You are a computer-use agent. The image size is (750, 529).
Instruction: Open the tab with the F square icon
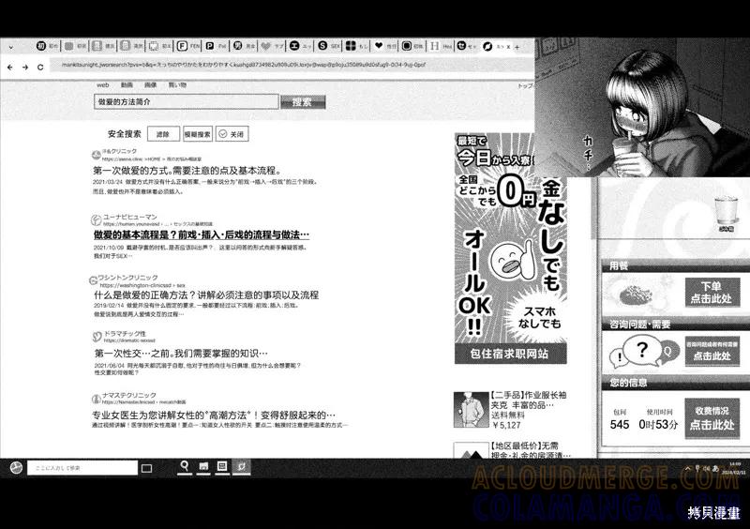188,46
